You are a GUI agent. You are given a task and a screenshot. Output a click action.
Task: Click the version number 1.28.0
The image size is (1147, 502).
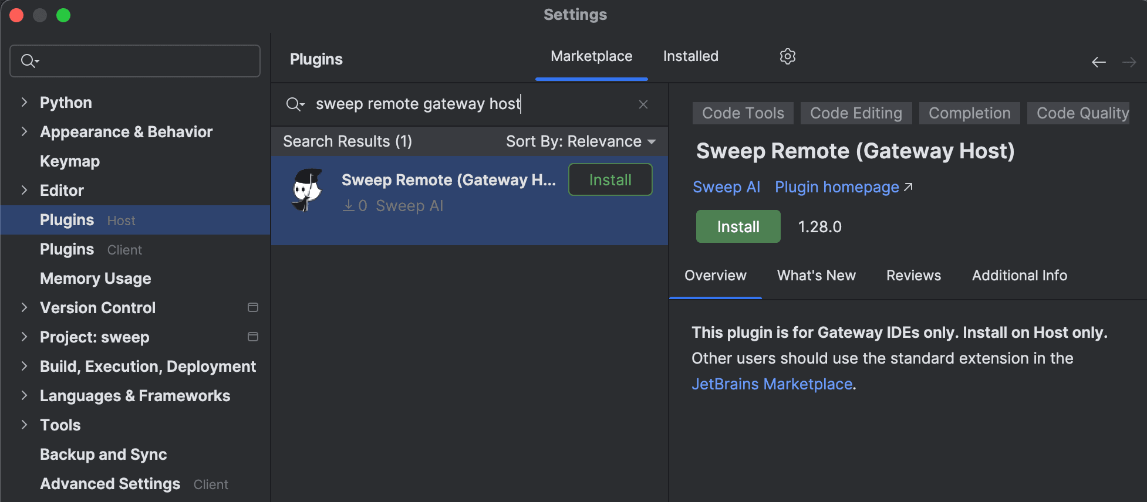click(819, 227)
